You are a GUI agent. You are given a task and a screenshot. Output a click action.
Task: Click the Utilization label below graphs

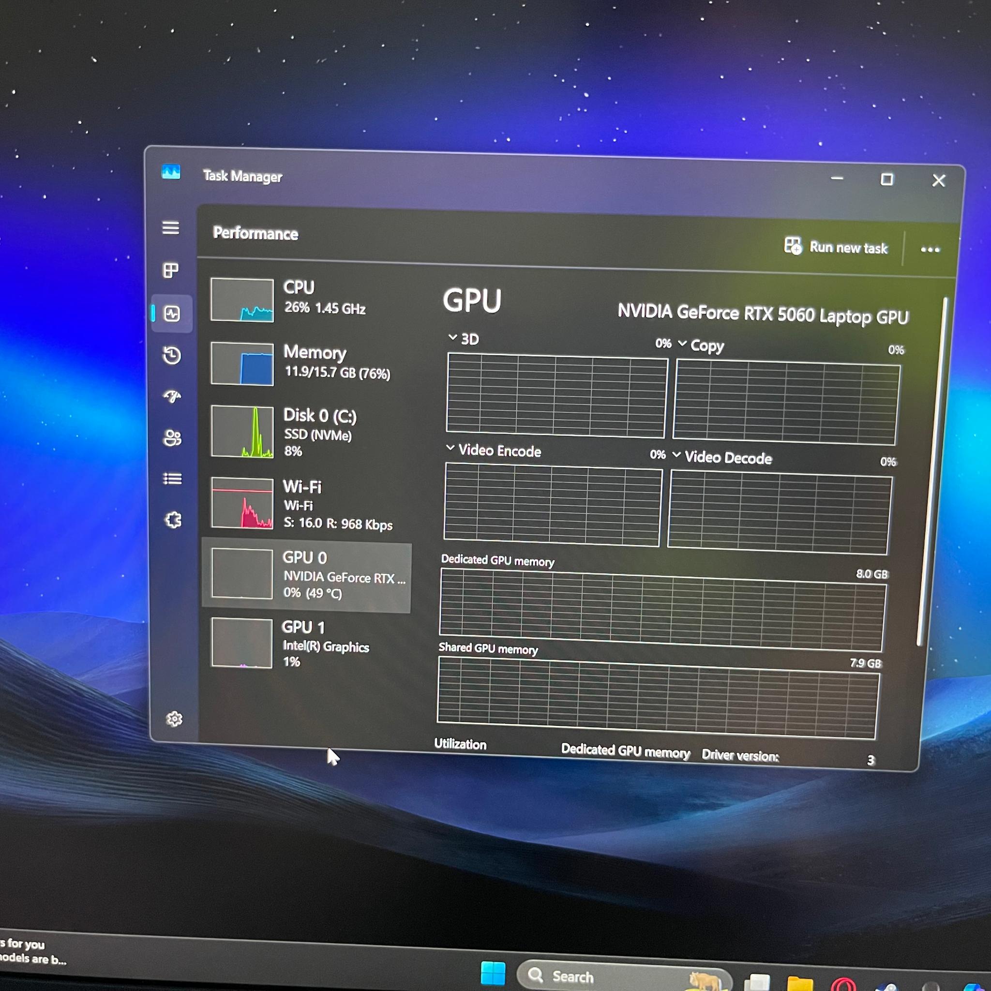(x=460, y=744)
